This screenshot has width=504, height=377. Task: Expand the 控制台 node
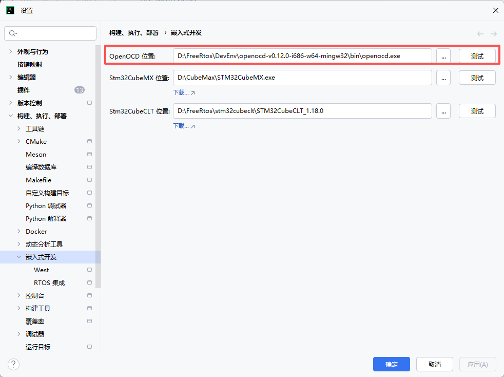(18, 296)
